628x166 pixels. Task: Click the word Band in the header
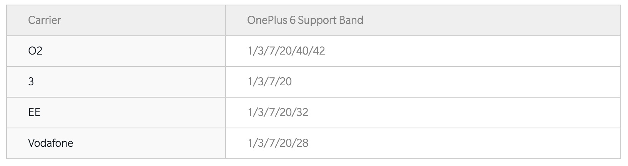click(351, 20)
